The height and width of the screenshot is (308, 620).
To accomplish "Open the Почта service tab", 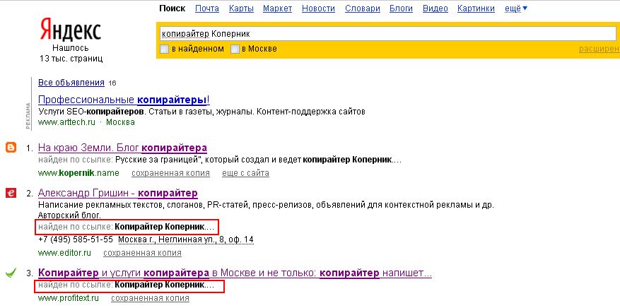I will 207,8.
